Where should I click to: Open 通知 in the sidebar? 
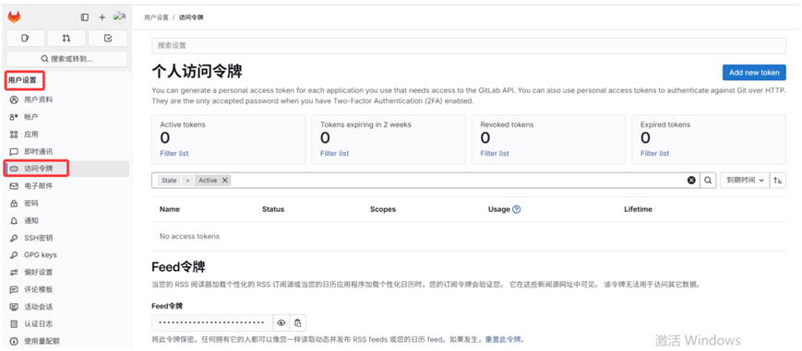[x=67, y=221]
